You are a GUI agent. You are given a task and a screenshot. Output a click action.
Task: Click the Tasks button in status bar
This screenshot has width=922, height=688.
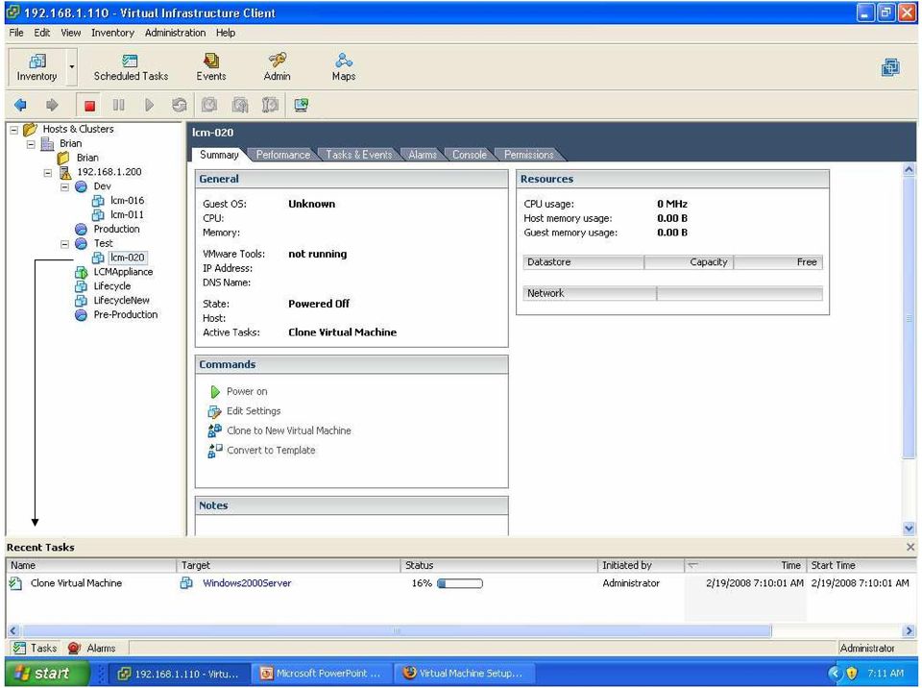pos(36,648)
